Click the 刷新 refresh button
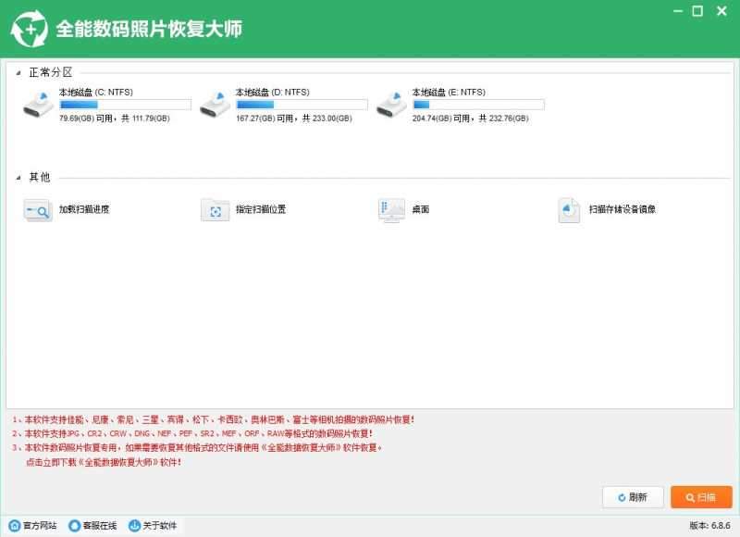Image resolution: width=740 pixels, height=537 pixels. tap(633, 497)
